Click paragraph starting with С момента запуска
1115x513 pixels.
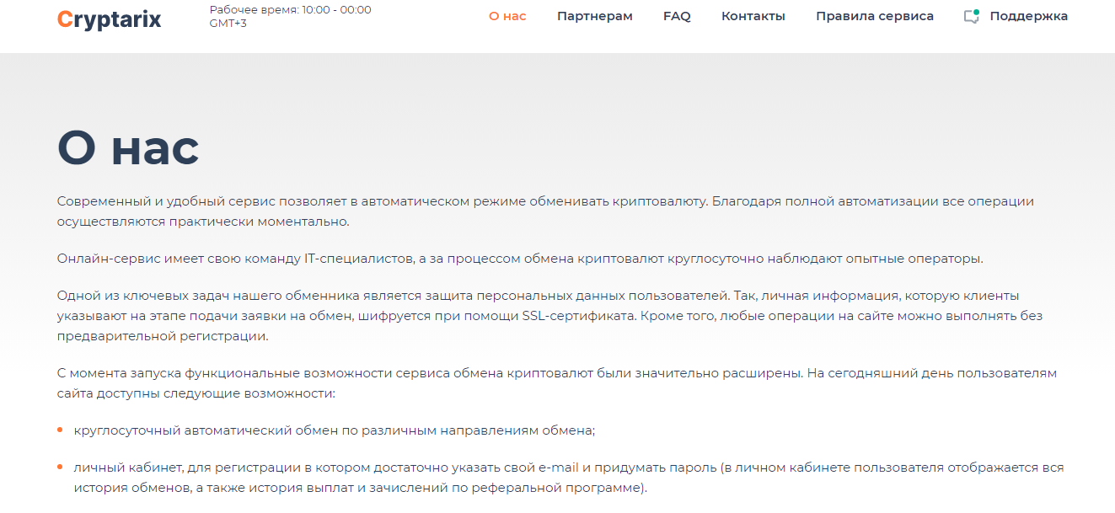[x=556, y=383]
